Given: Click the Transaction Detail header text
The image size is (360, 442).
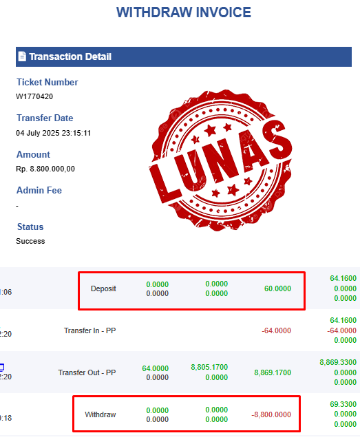Looking at the screenshot, I should coord(70,56).
